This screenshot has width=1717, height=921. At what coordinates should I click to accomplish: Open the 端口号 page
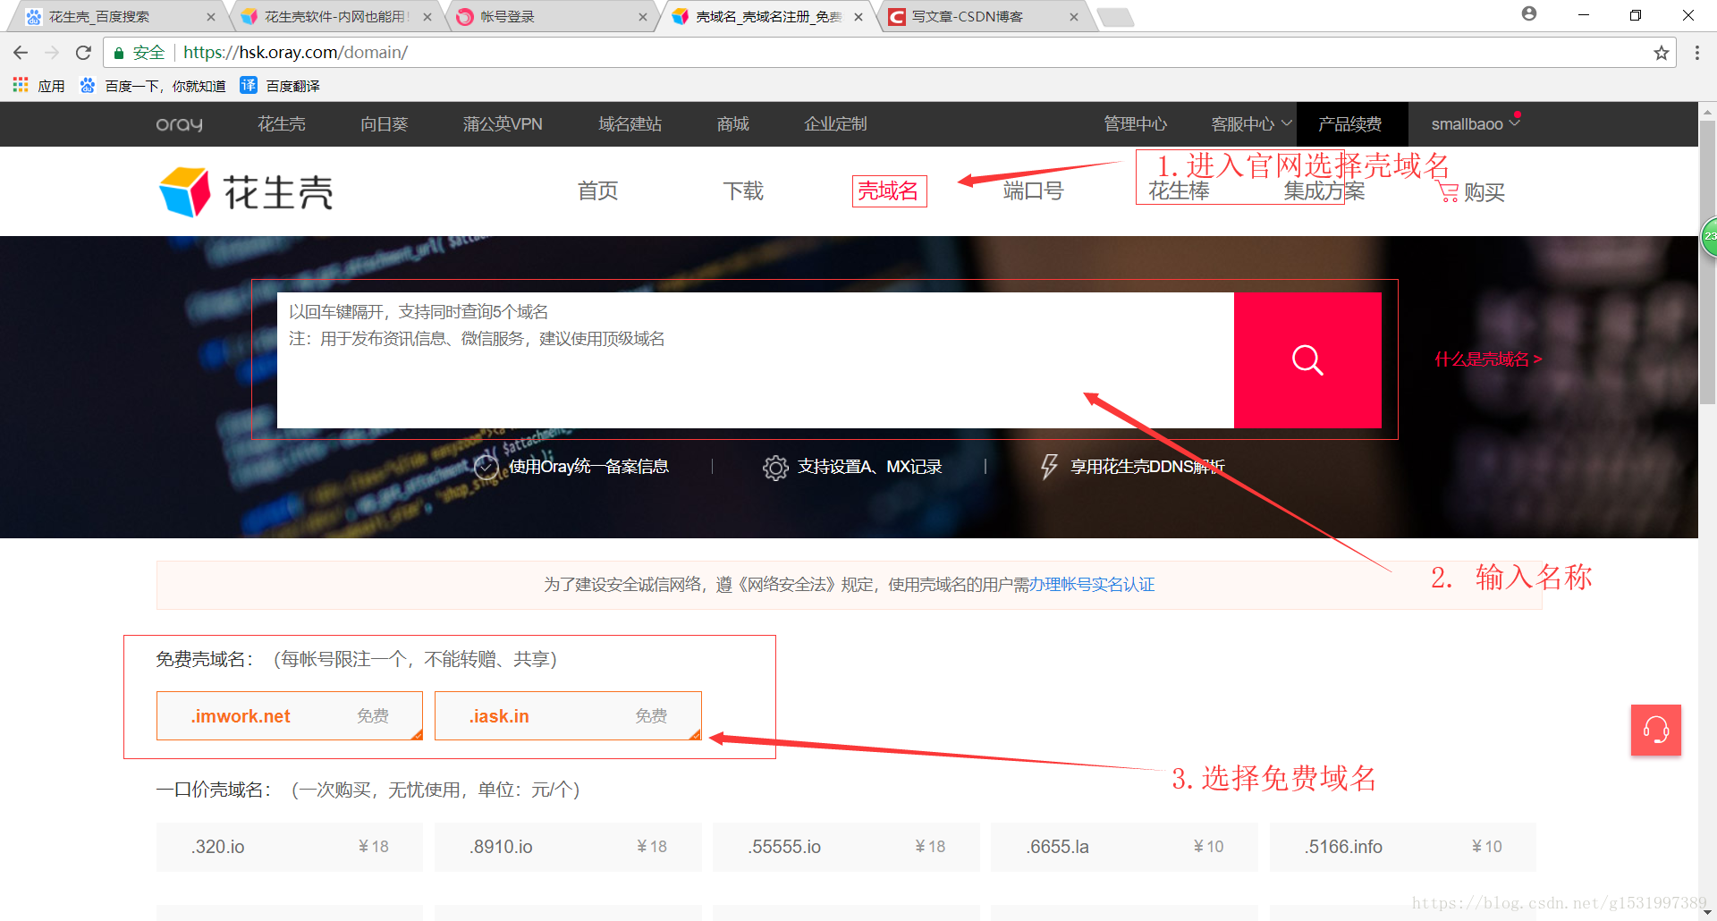coord(1033,191)
